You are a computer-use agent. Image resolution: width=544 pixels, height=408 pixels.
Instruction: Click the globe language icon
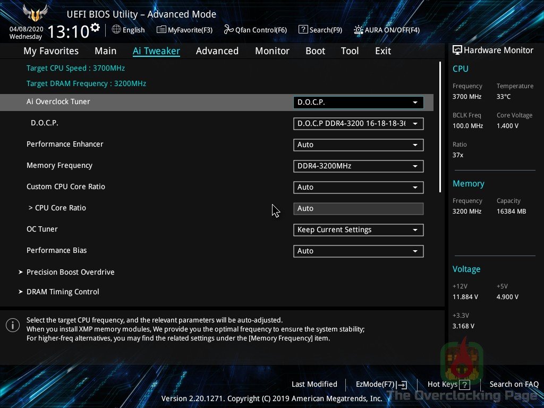[x=116, y=30]
